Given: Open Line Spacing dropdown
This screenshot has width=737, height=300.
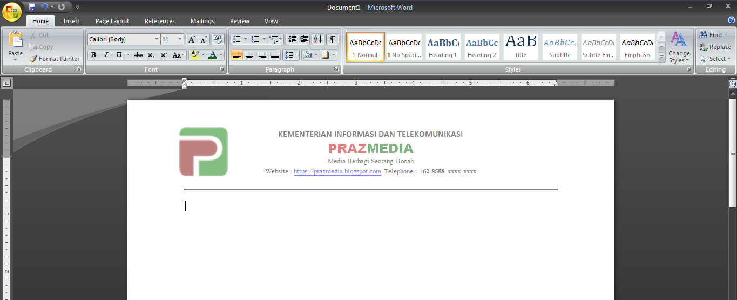Looking at the screenshot, I should (291, 55).
